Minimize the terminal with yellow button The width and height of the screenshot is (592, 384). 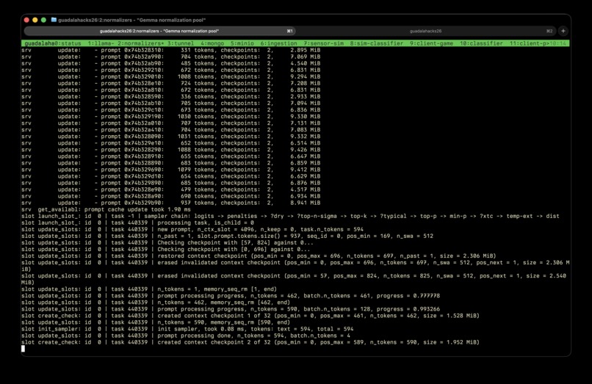pyautogui.click(x=35, y=20)
